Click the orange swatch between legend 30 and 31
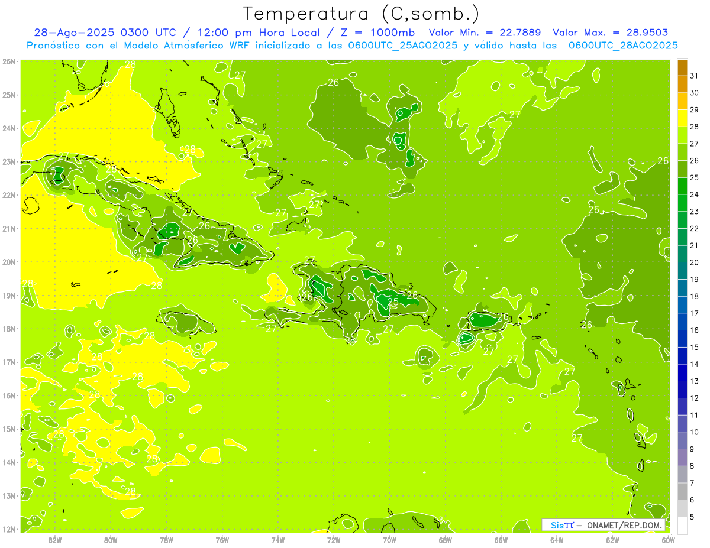Image resolution: width=710 pixels, height=548 pixels. [682, 84]
